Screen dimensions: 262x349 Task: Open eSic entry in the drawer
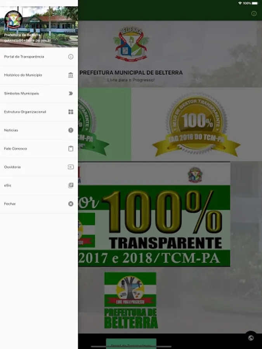[x=39, y=185]
